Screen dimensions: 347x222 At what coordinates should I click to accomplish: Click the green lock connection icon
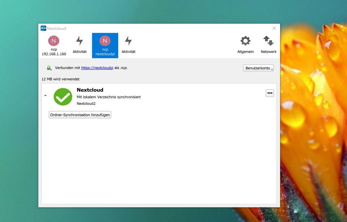[49, 68]
